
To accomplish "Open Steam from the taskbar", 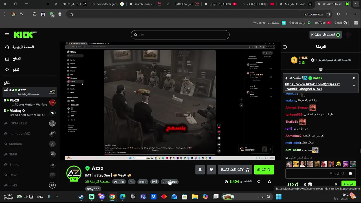I will coord(81,197).
